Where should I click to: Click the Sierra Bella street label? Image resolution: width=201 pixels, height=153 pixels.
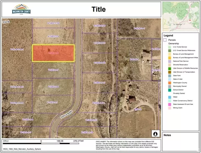pyautogui.click(x=67, y=114)
